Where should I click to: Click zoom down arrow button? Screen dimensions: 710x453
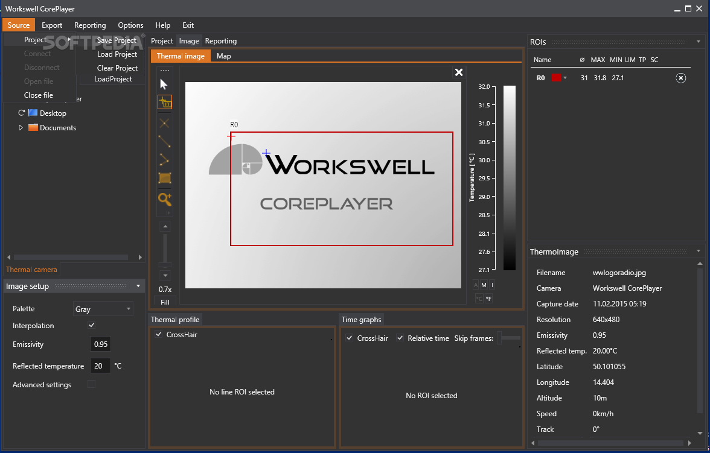coord(165,275)
